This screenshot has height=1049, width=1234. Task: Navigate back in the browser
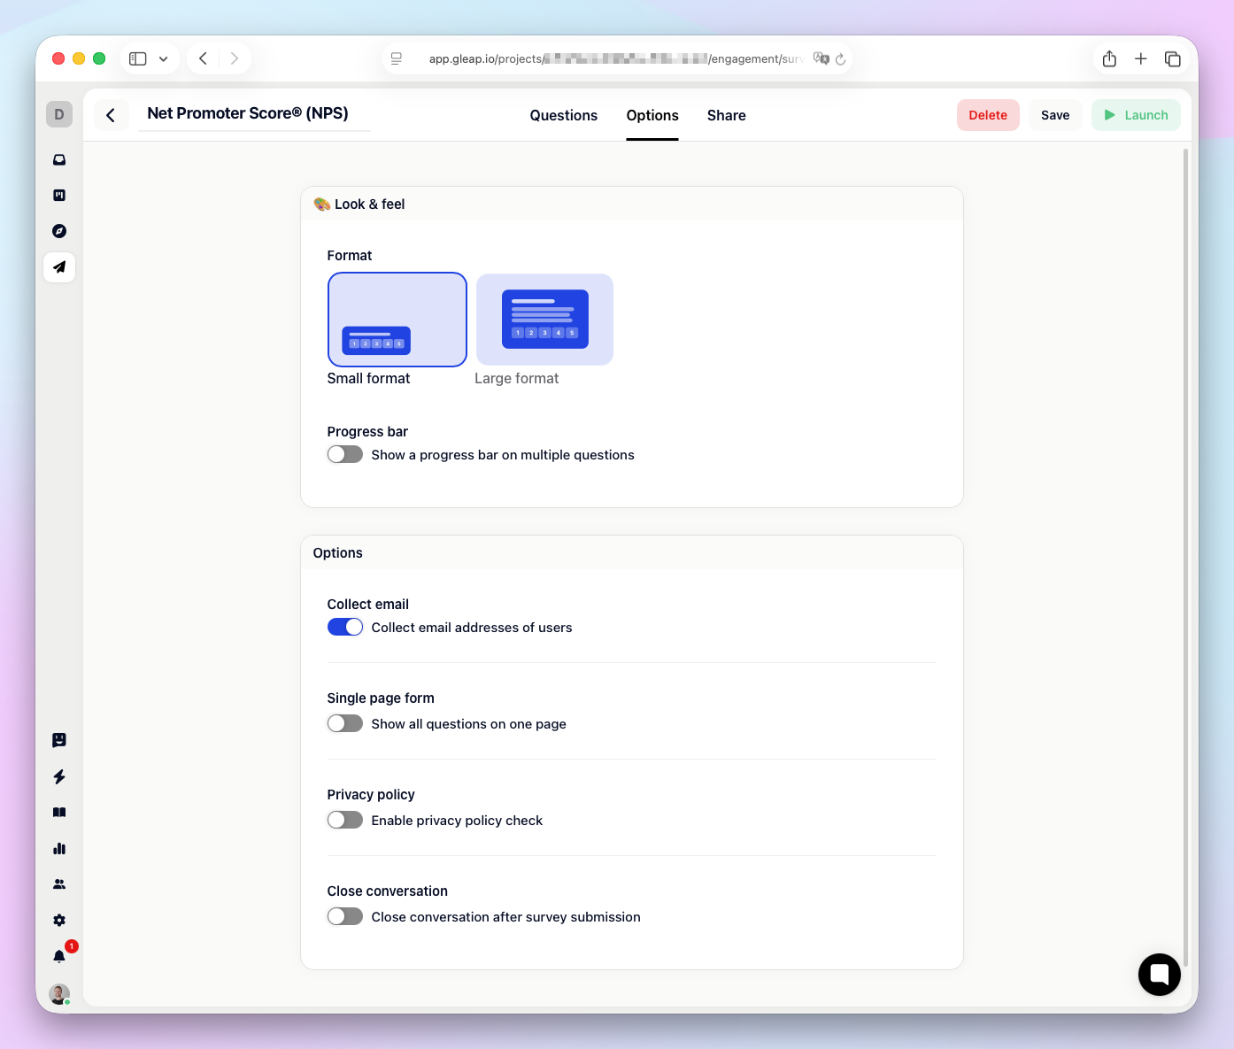pos(204,58)
